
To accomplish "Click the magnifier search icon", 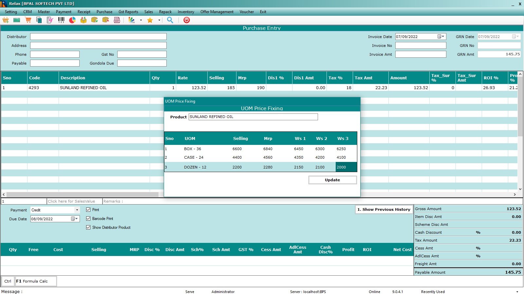I will [x=170, y=20].
